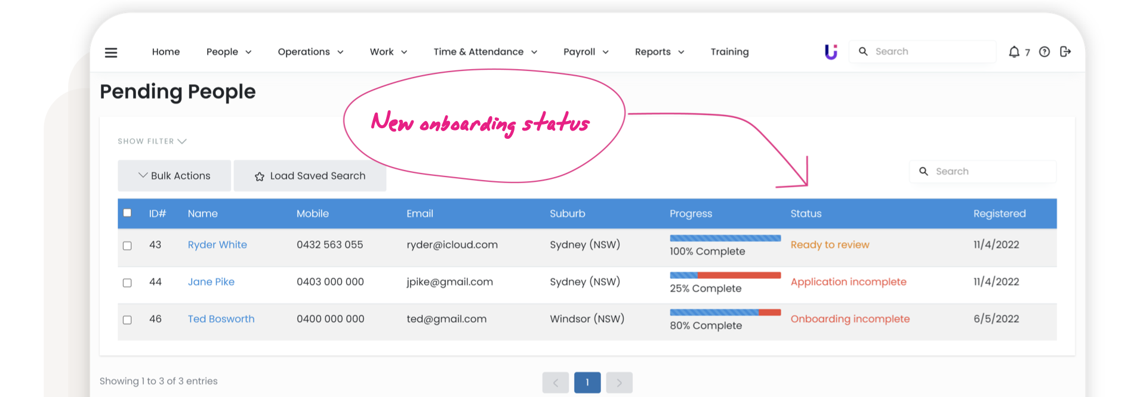Click the logout icon
Viewport: 1146px width, 397px height.
pos(1065,52)
